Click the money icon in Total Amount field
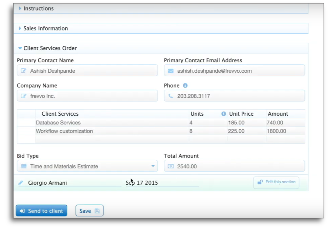The image size is (329, 231). pyautogui.click(x=171, y=166)
